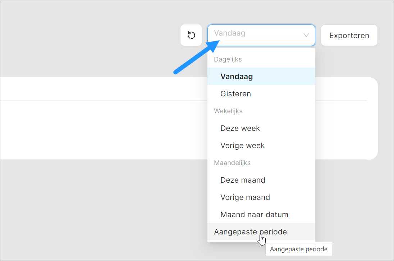Select the highlighted Vandaag option in the list

point(237,77)
